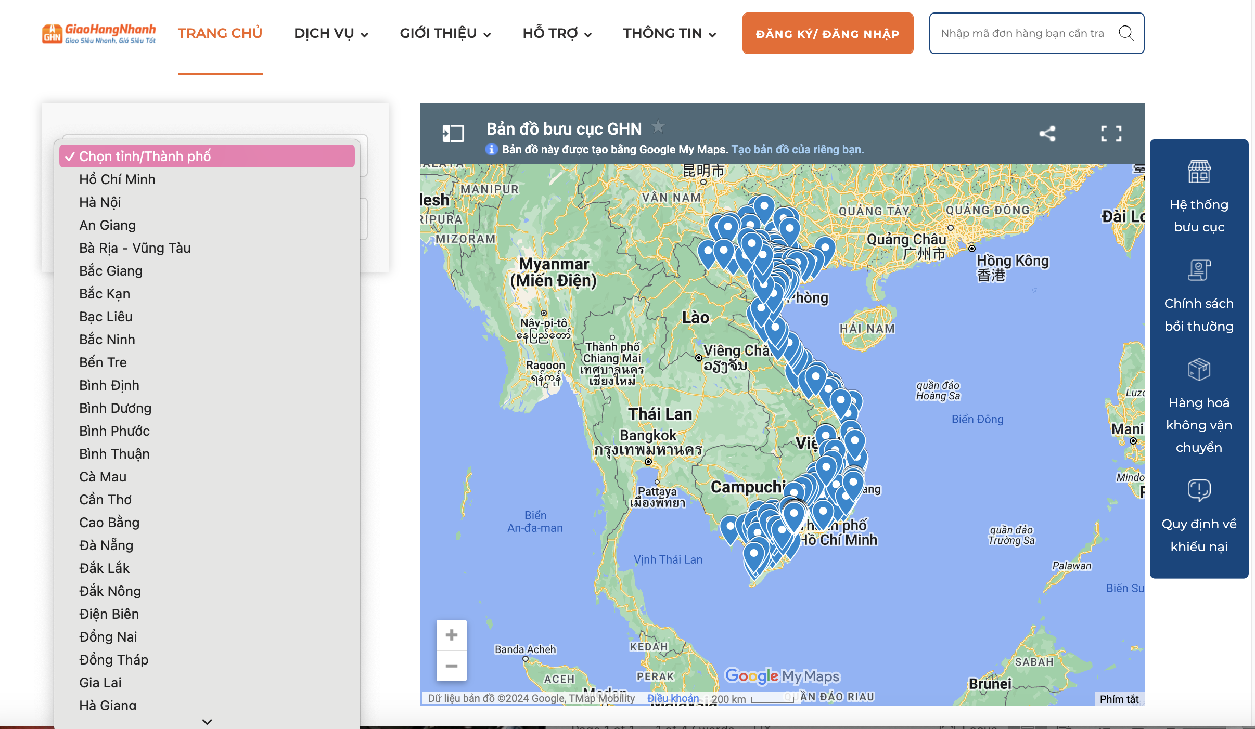Screen dimensions: 1255x729
Task: Toggle the map legend panel icon
Action: [453, 133]
